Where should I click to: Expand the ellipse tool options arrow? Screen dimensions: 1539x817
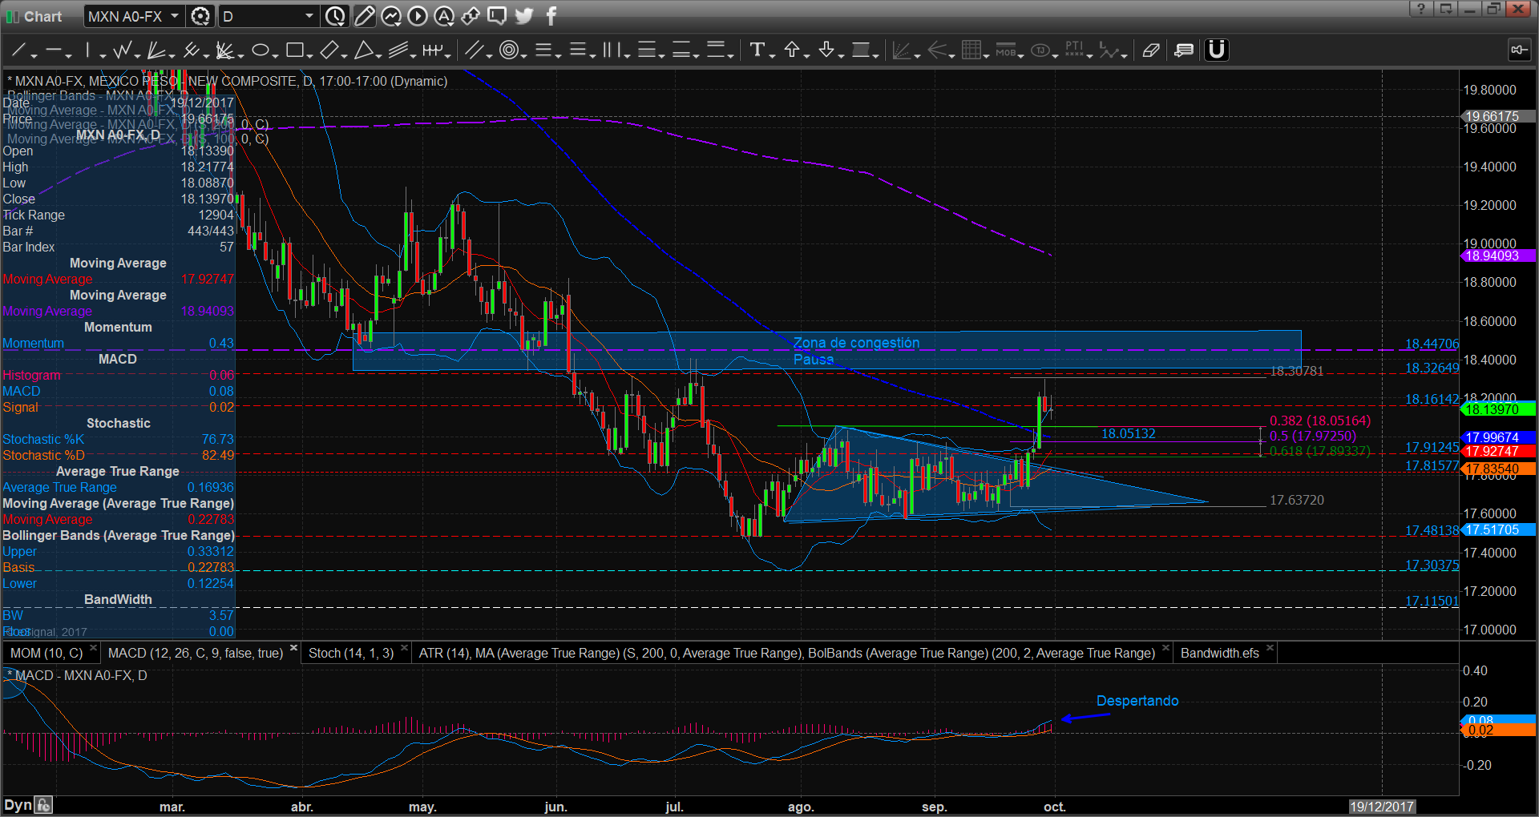coord(275,55)
